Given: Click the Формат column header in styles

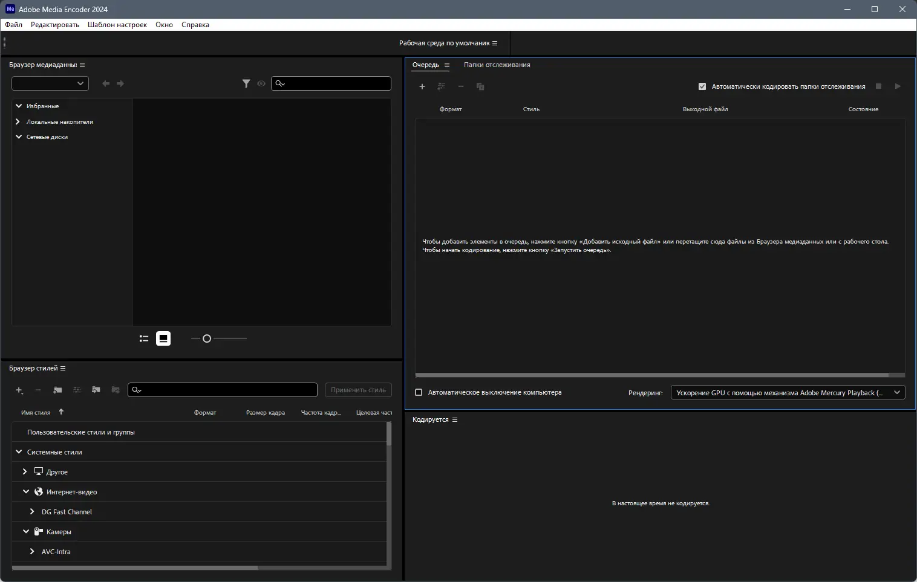Looking at the screenshot, I should (205, 412).
